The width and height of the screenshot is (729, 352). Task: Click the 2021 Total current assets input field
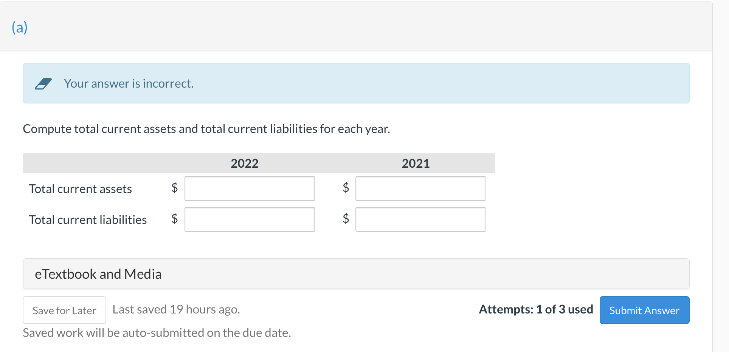click(x=420, y=188)
